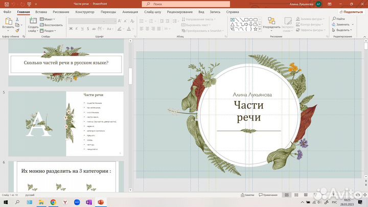Open Ribbon display options icon in title bar
This screenshot has width=368, height=207.
click(x=330, y=4)
